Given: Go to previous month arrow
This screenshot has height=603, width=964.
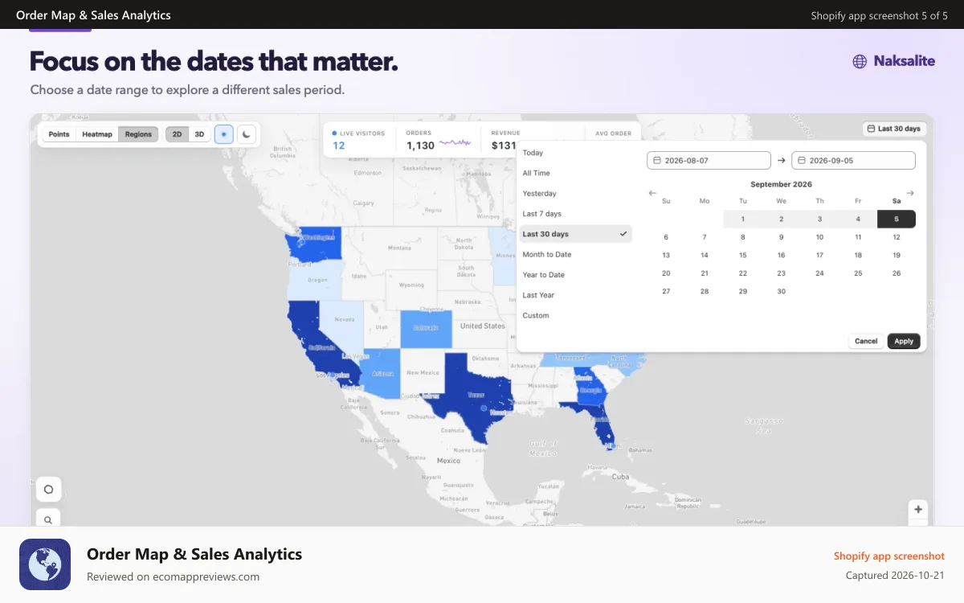Looking at the screenshot, I should tap(652, 193).
